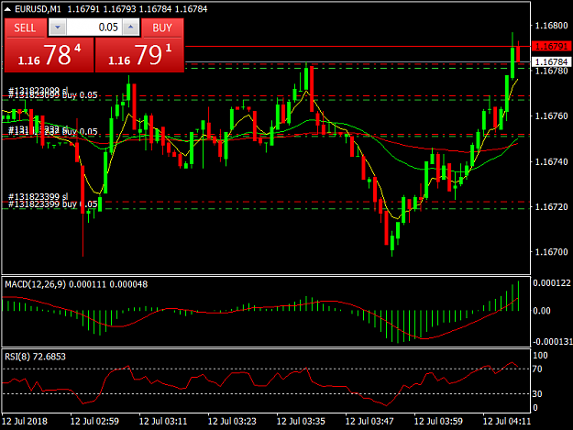Image resolution: width=573 pixels, height=430 pixels.
Task: Select the EURUSD,M1 chart title text
Action: [38, 9]
